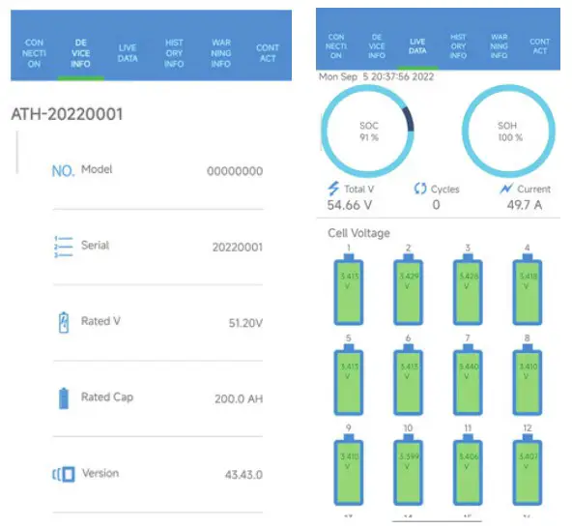
Task: Click the timestamp Mon Sep 5 20:37:56 2022
Action: tap(376, 76)
